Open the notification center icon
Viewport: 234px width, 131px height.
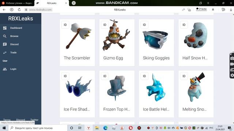230,128
